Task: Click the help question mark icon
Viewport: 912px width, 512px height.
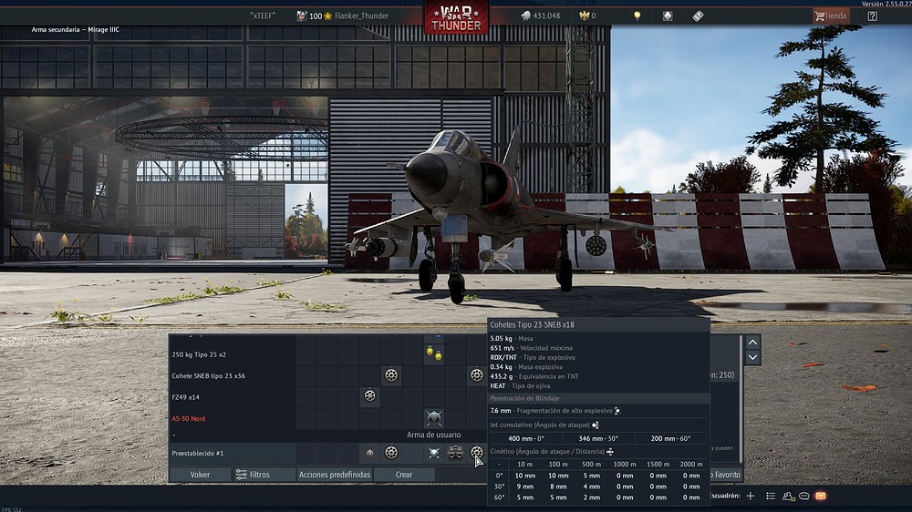Action: coord(873,15)
